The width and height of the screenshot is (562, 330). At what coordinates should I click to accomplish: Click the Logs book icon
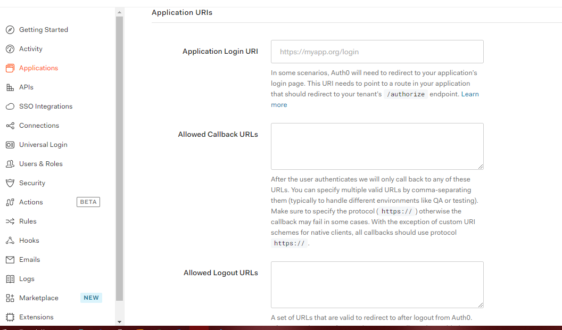[x=10, y=279]
